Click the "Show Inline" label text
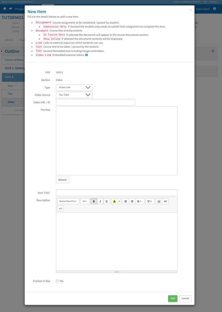 tap(52, 39)
